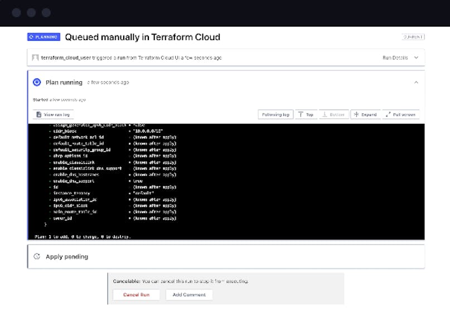Viewport: 450px width, 312px height.
Task: Click the PLANNING status badge
Action: (43, 37)
